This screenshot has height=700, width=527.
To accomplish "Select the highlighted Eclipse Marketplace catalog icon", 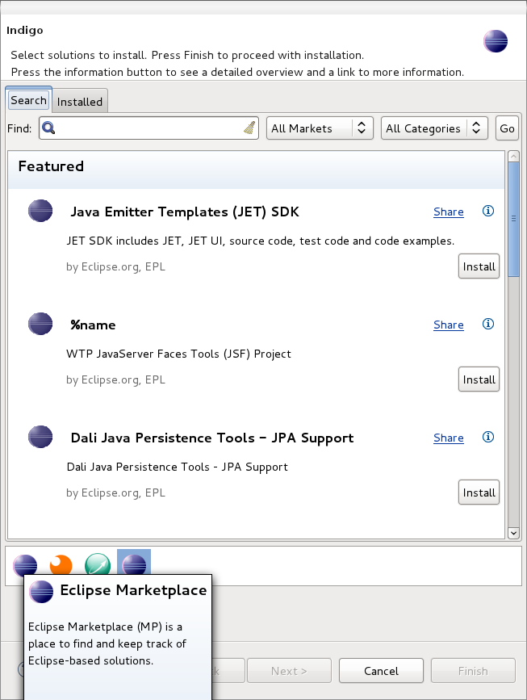I will pyautogui.click(x=134, y=563).
